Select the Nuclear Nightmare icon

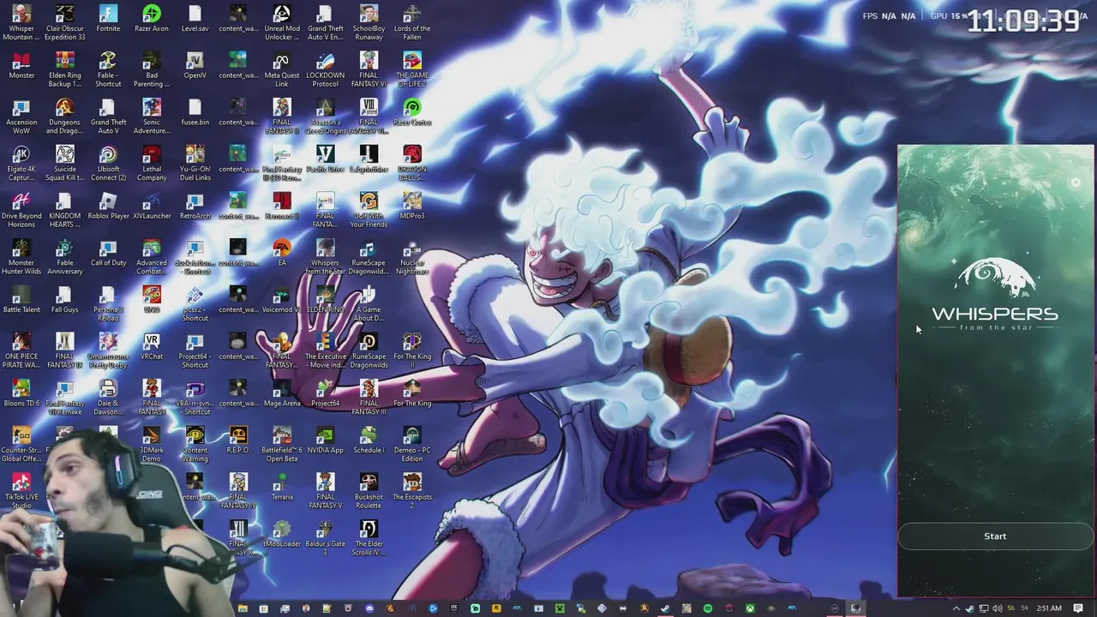pyautogui.click(x=412, y=256)
